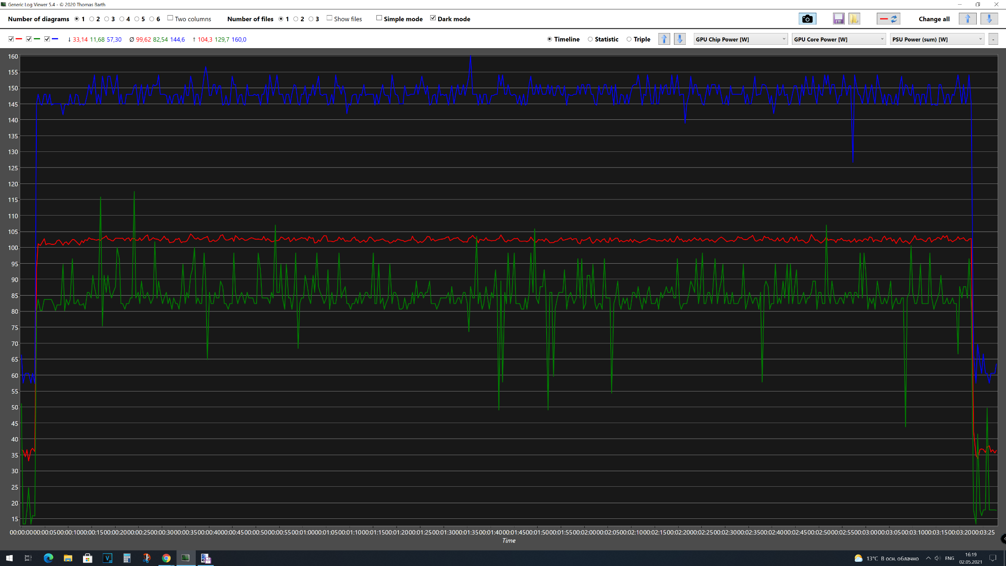Toggle the Simple mode checkbox

(379, 18)
